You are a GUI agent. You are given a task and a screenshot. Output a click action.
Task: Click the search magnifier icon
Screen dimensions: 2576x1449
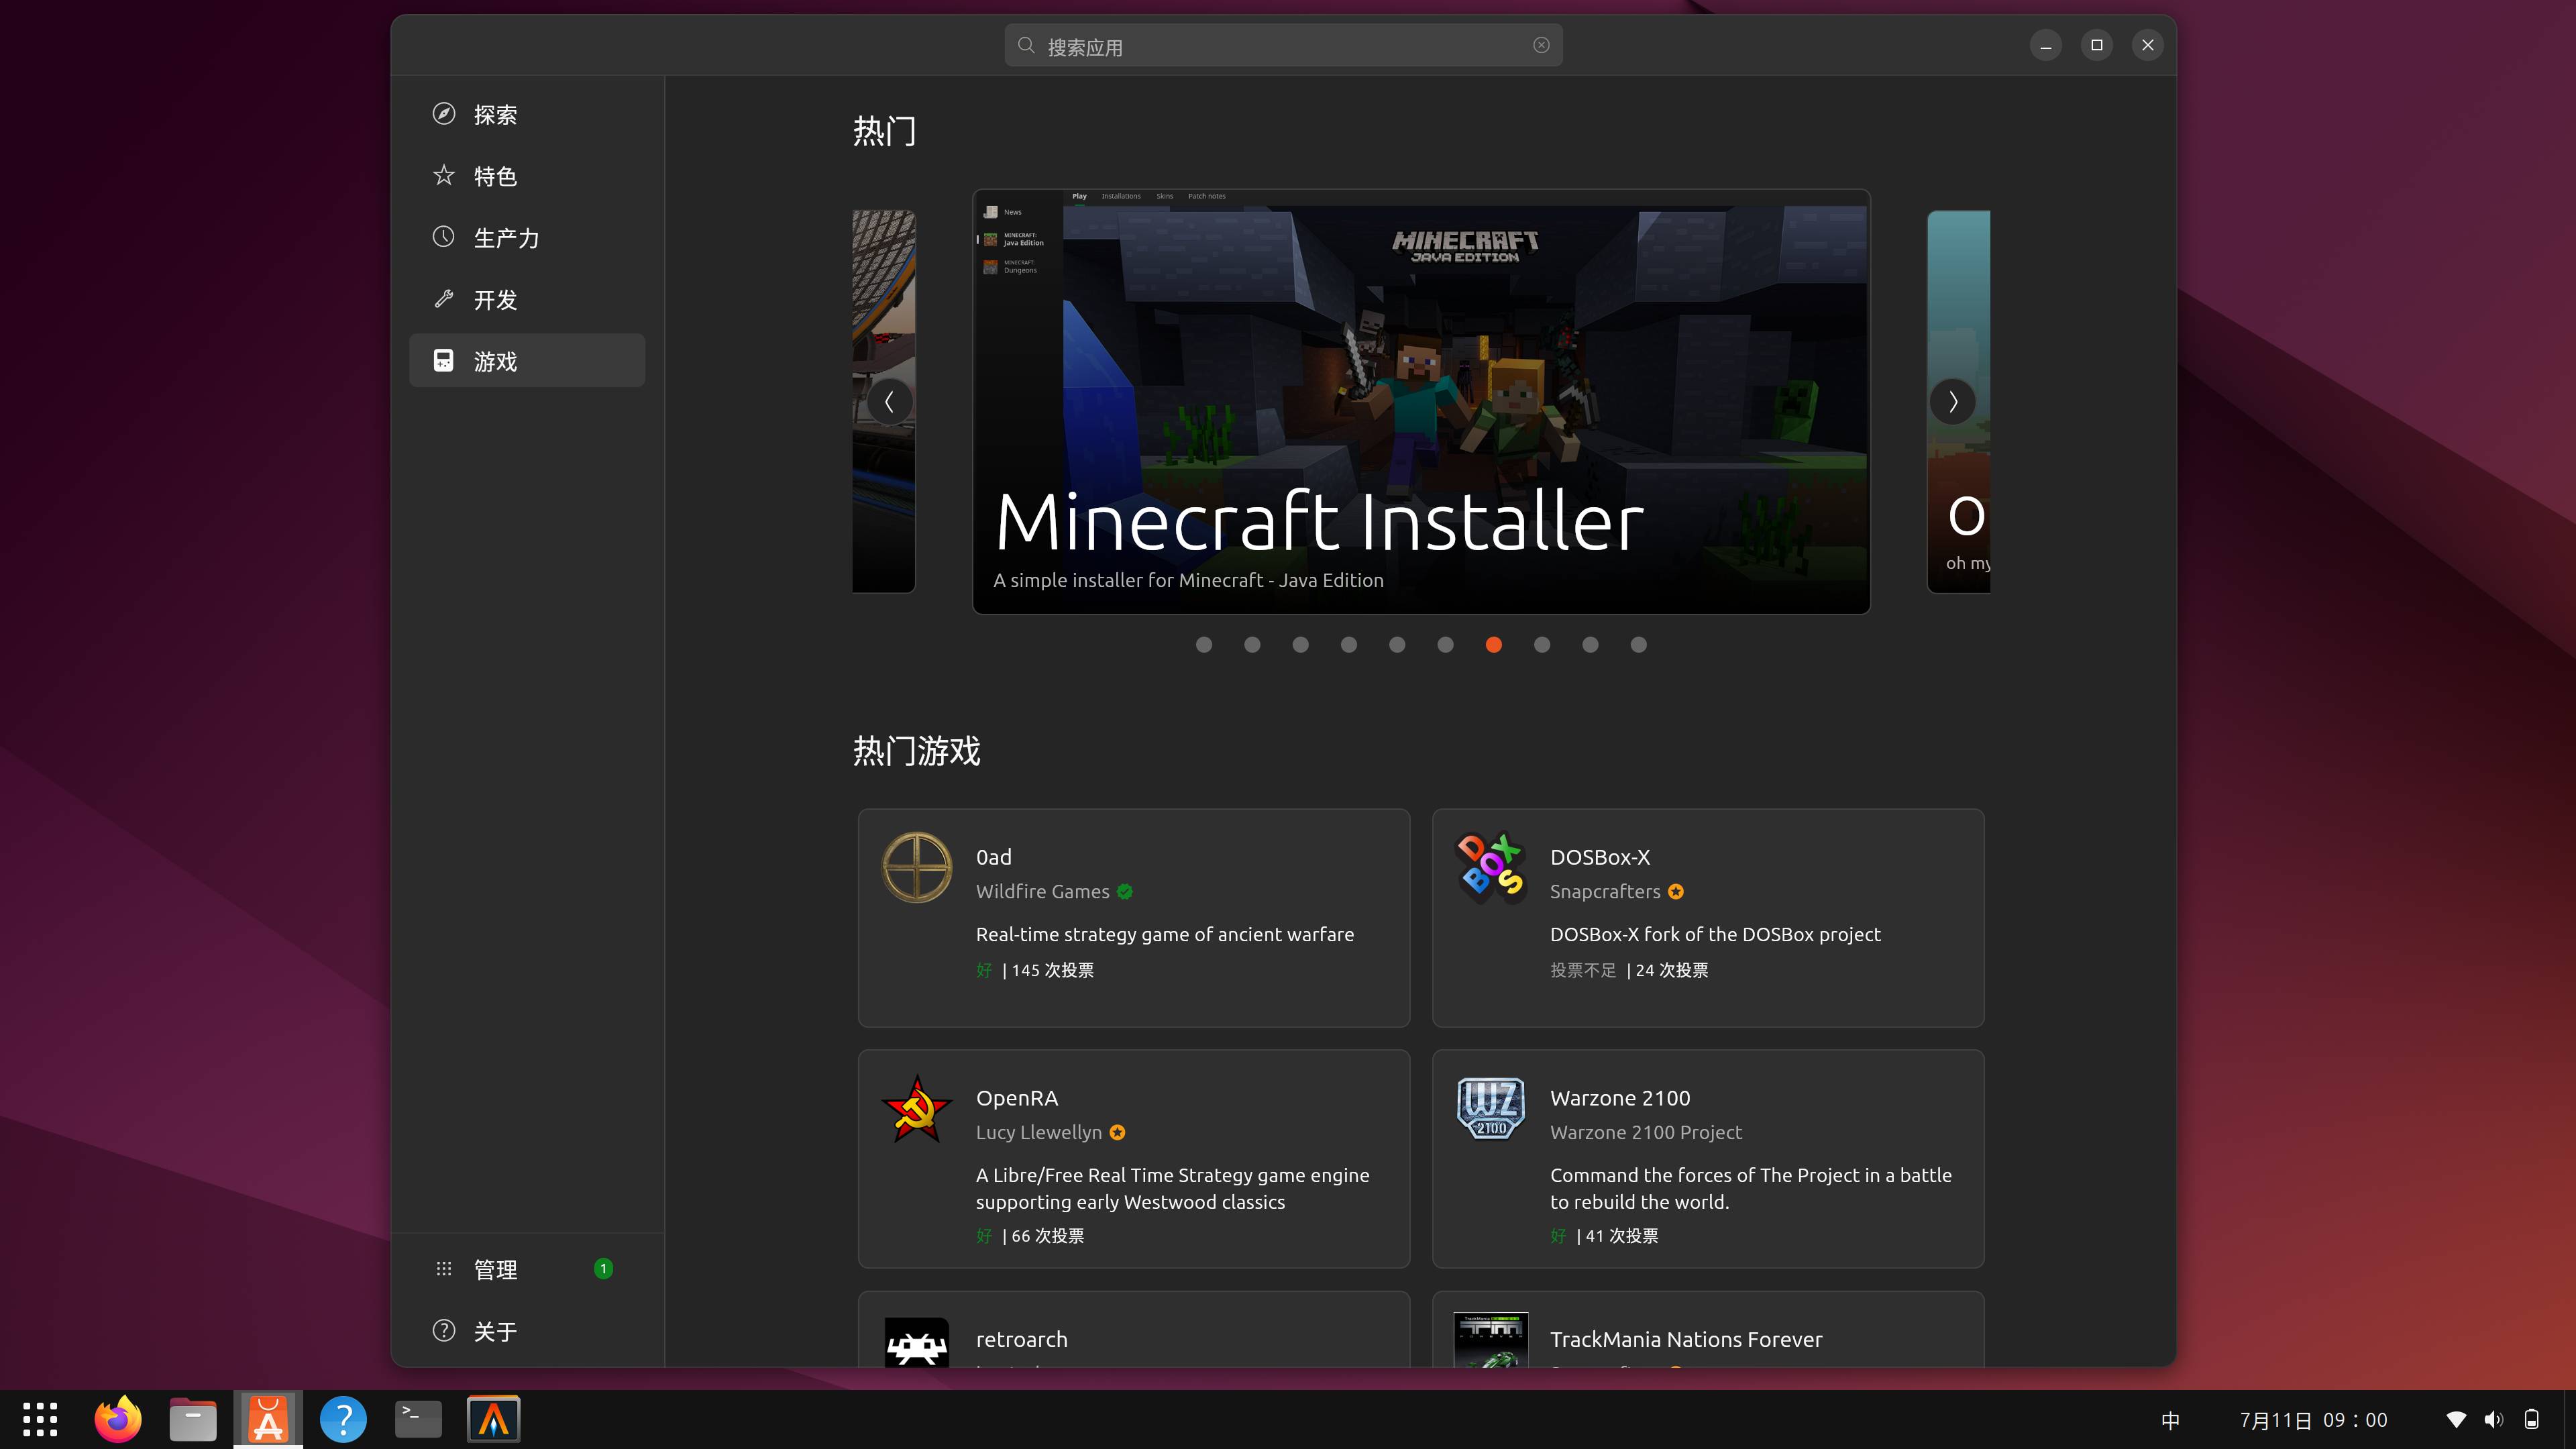tap(1026, 45)
